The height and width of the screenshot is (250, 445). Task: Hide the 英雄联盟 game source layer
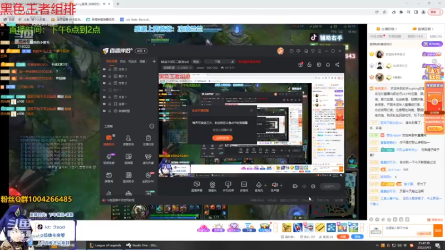coord(104,111)
